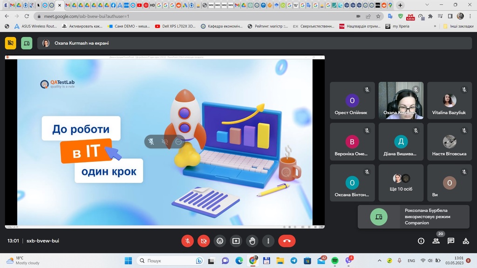Viewport: 477px width, 268px height.
Task: Open the emoji reactions panel
Action: pyautogui.click(x=220, y=241)
